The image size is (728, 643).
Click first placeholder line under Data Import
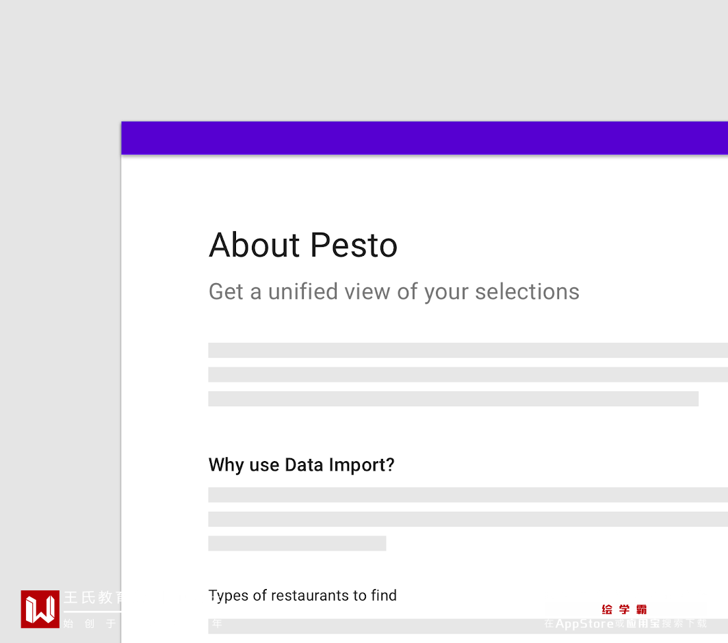[468, 495]
